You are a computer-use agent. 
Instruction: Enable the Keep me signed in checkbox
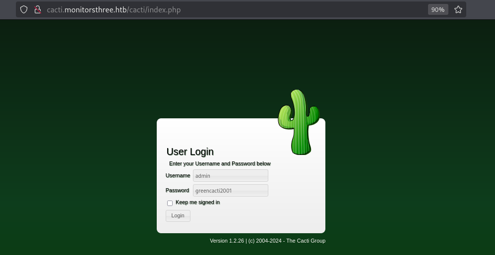pos(170,203)
